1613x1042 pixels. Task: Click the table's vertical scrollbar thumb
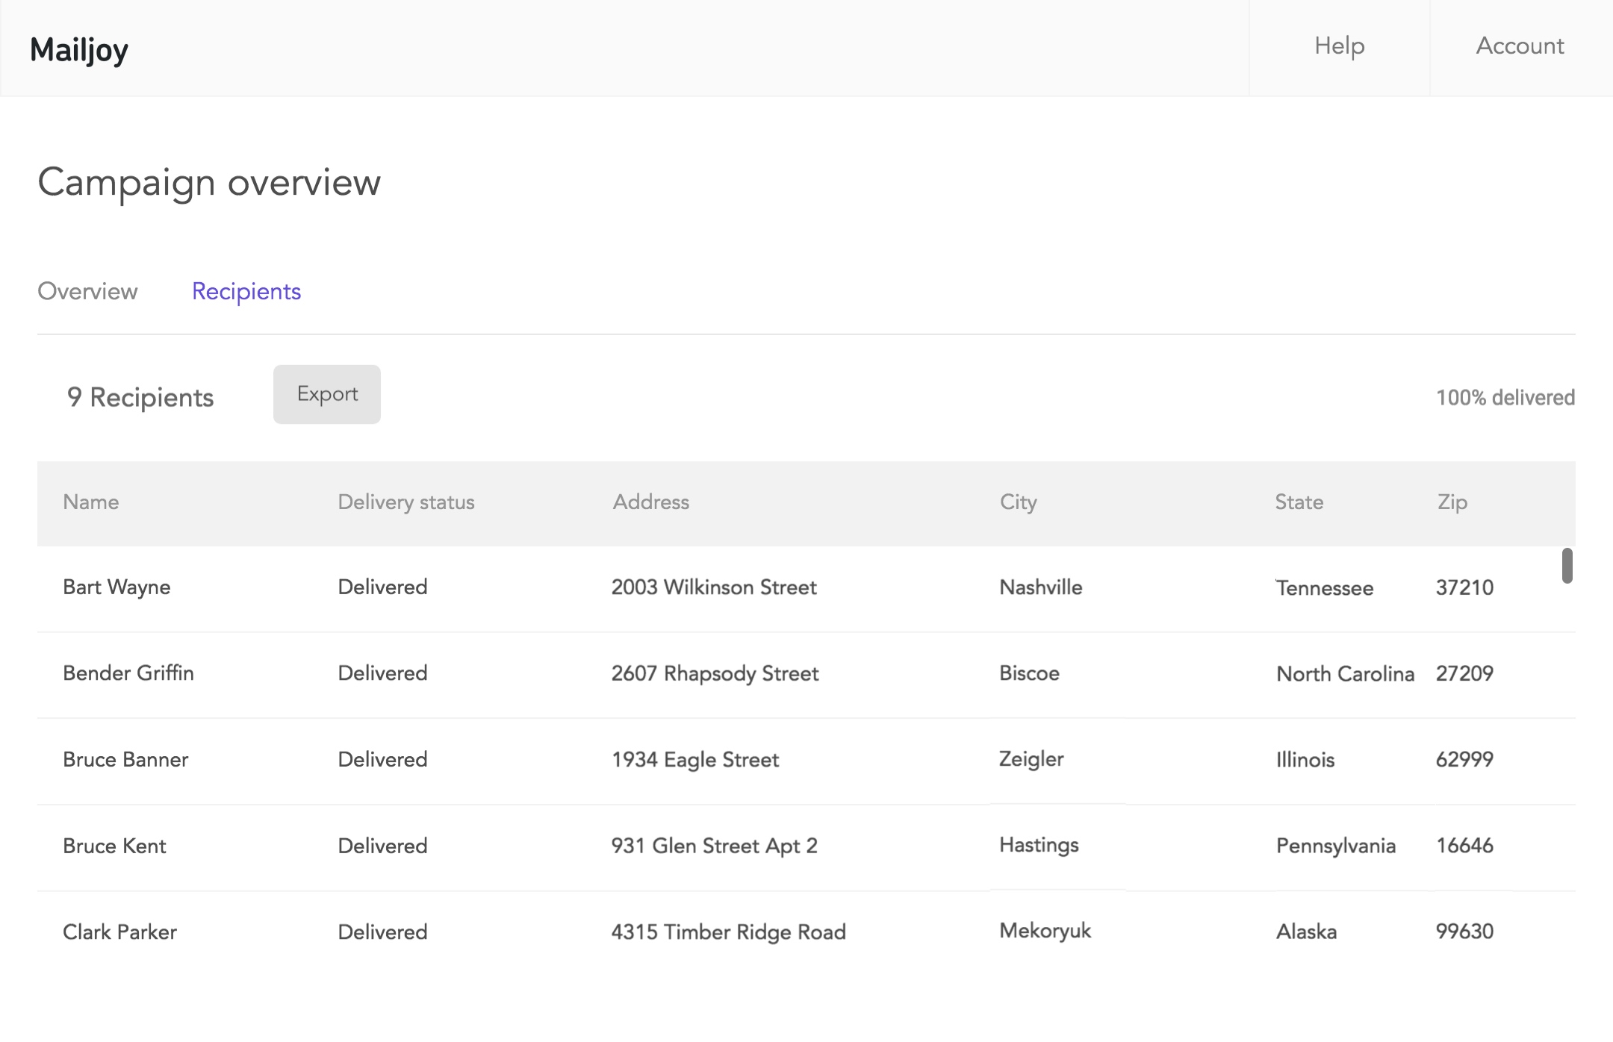1567,566
